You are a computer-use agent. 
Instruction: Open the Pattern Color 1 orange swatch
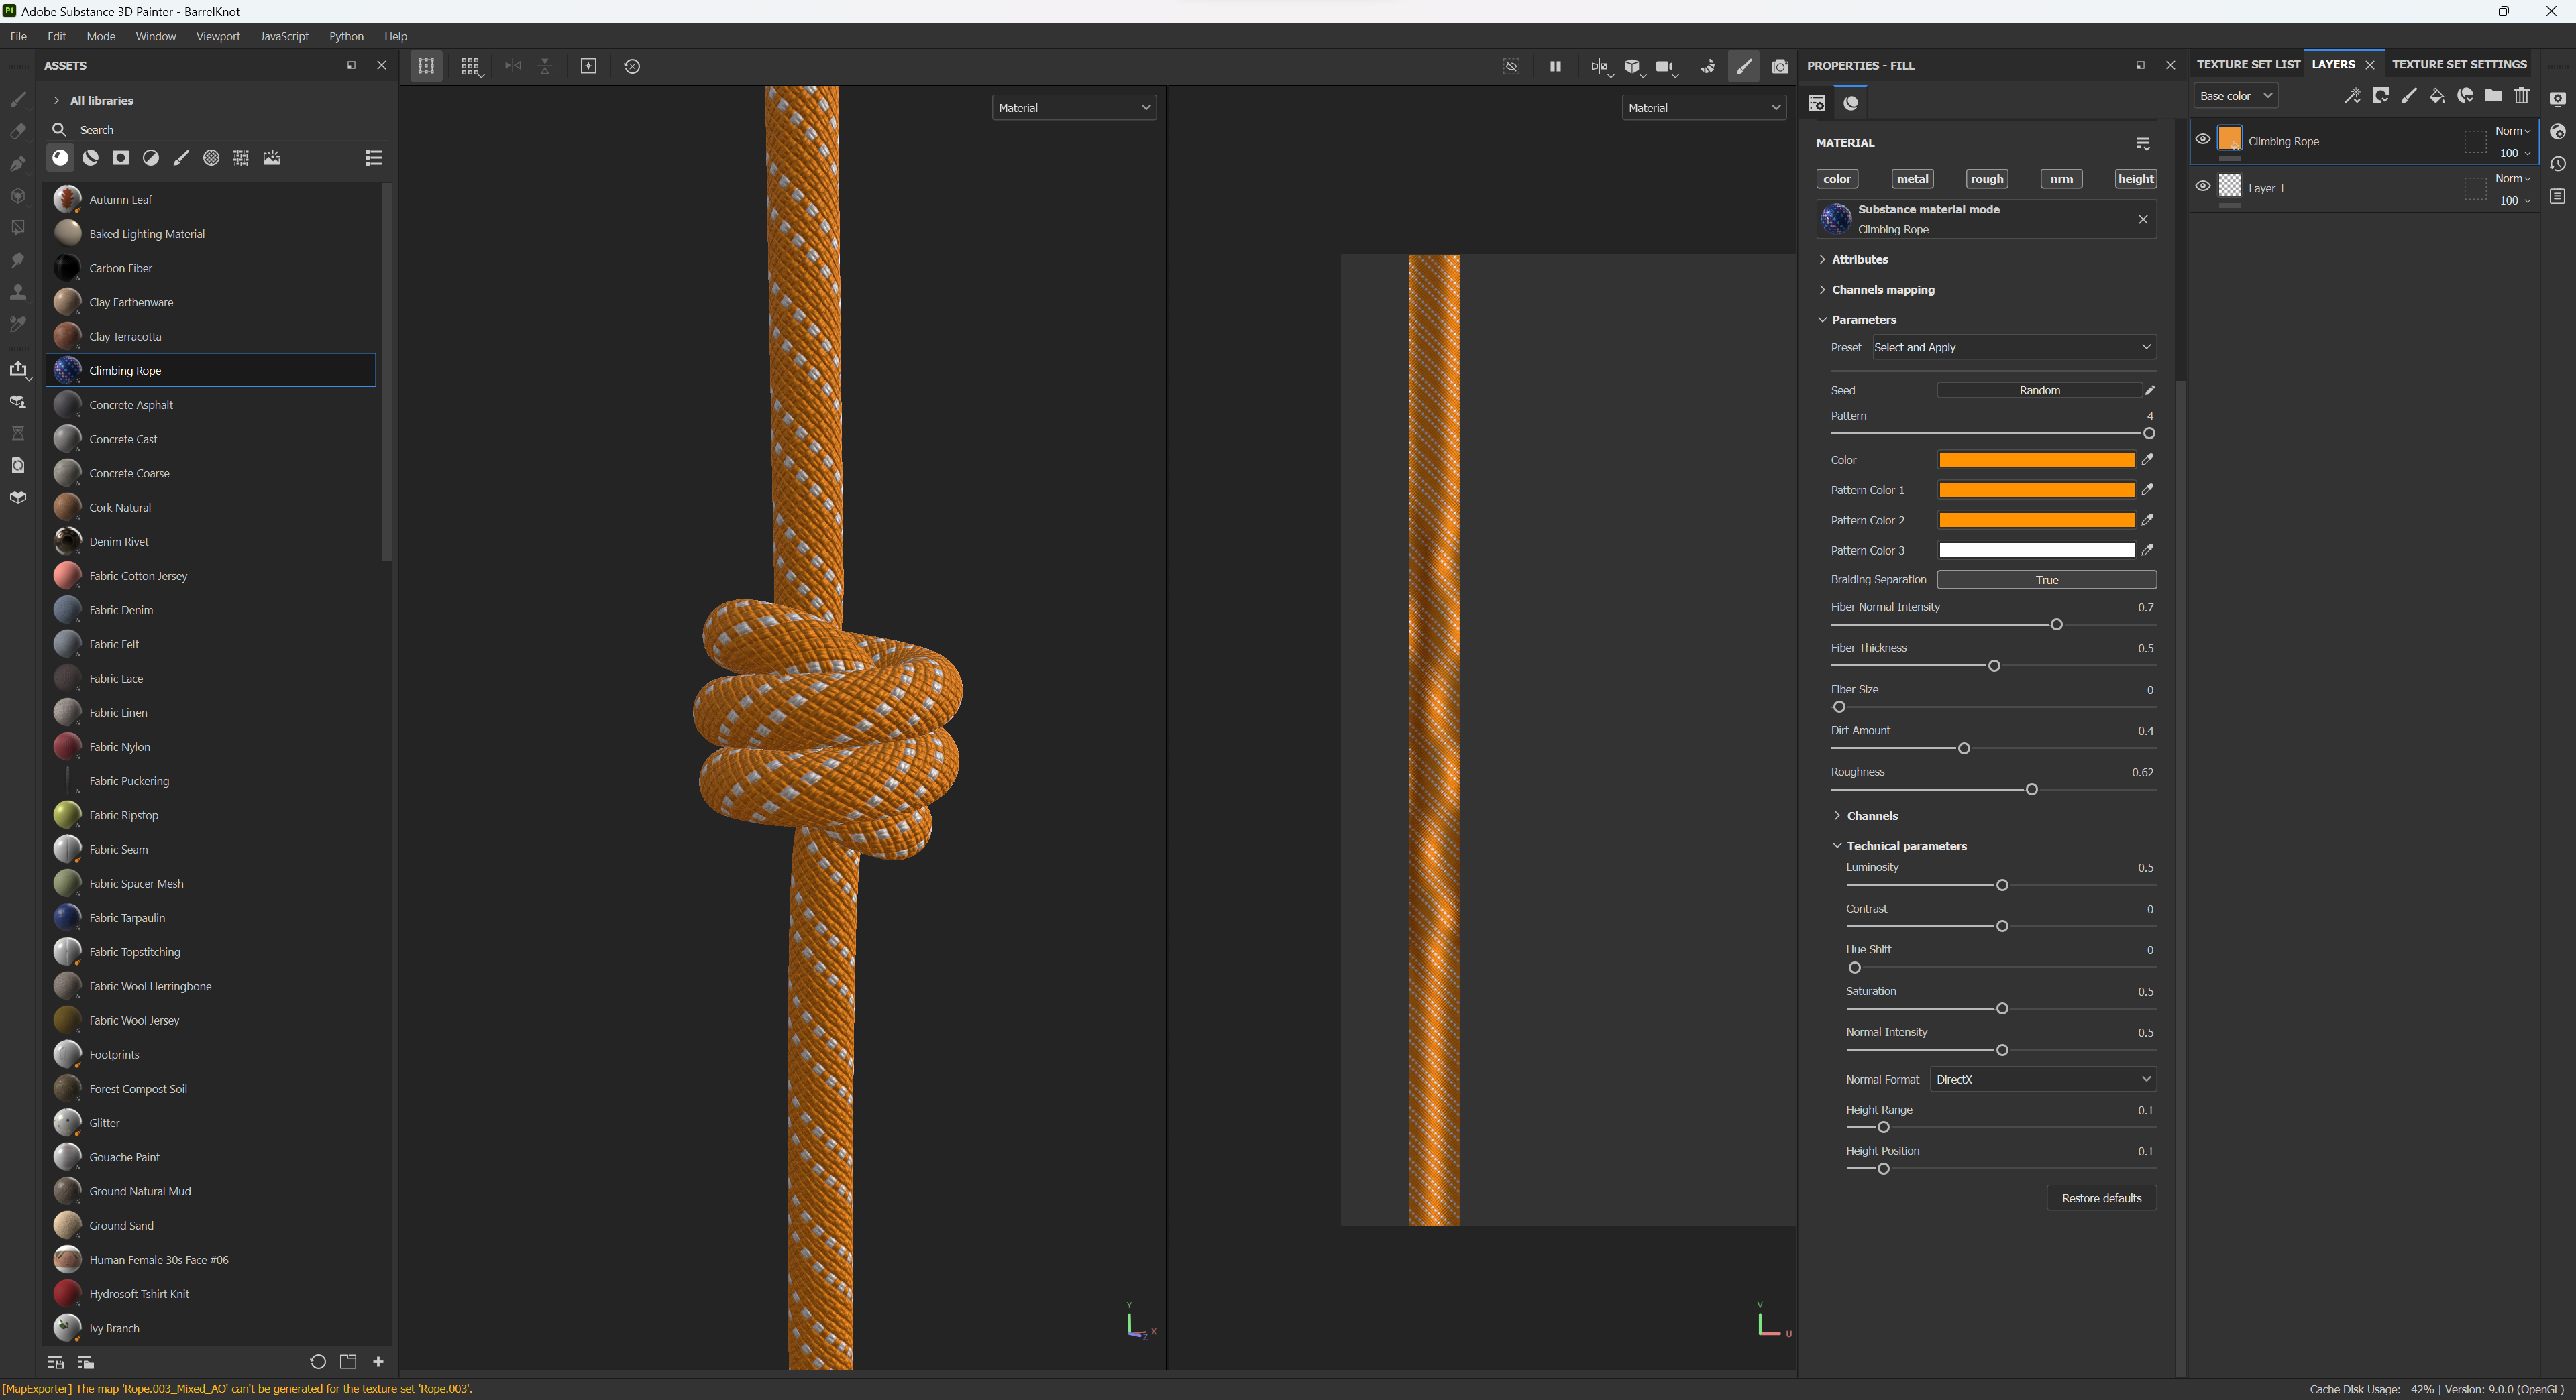pos(2036,489)
